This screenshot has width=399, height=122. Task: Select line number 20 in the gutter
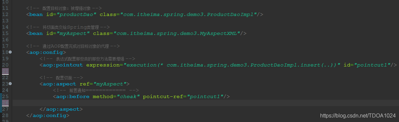click(5, 65)
